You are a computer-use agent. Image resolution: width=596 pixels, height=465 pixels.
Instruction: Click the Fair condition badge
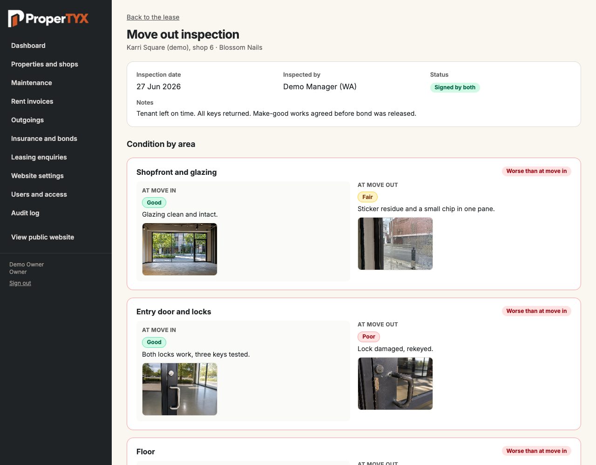[367, 197]
